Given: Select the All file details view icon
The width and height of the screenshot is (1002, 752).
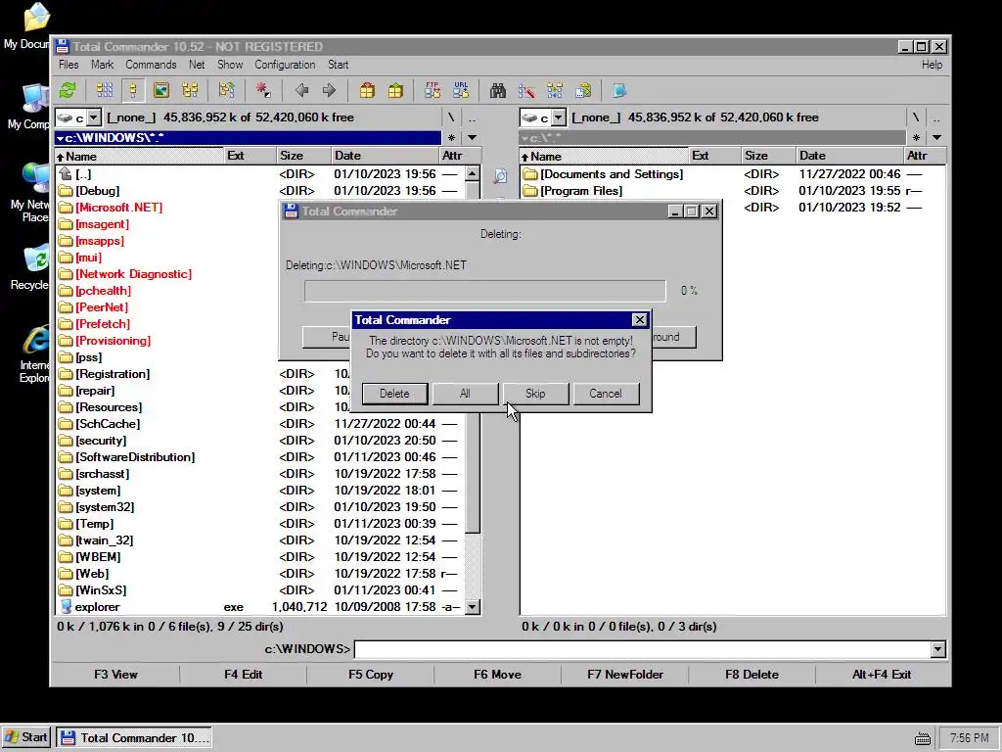Looking at the screenshot, I should coord(133,90).
